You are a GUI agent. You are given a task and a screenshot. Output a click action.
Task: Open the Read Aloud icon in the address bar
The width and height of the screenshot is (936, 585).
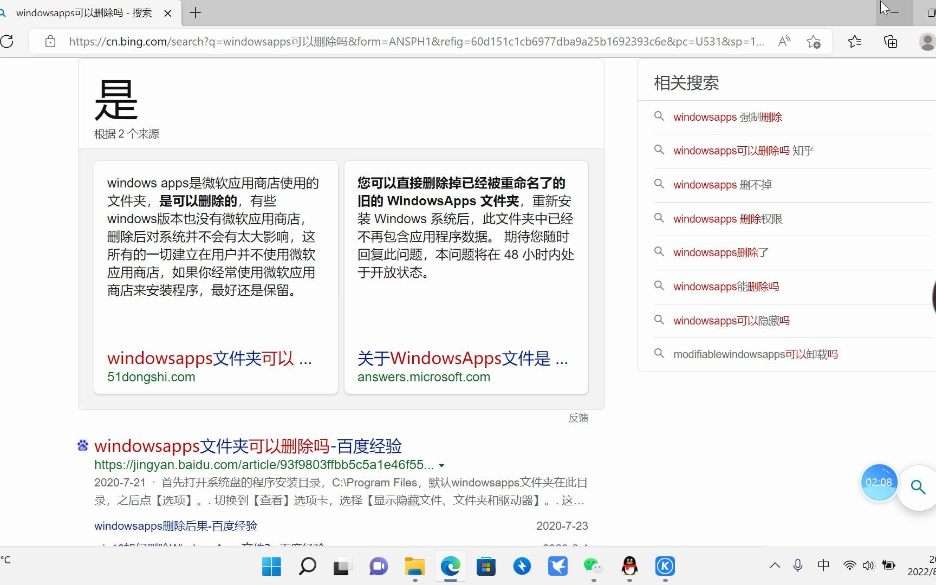coord(784,41)
